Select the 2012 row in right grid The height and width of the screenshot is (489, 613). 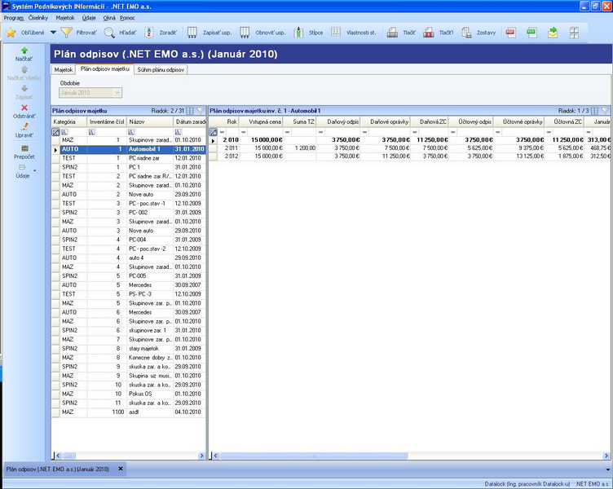click(409, 156)
